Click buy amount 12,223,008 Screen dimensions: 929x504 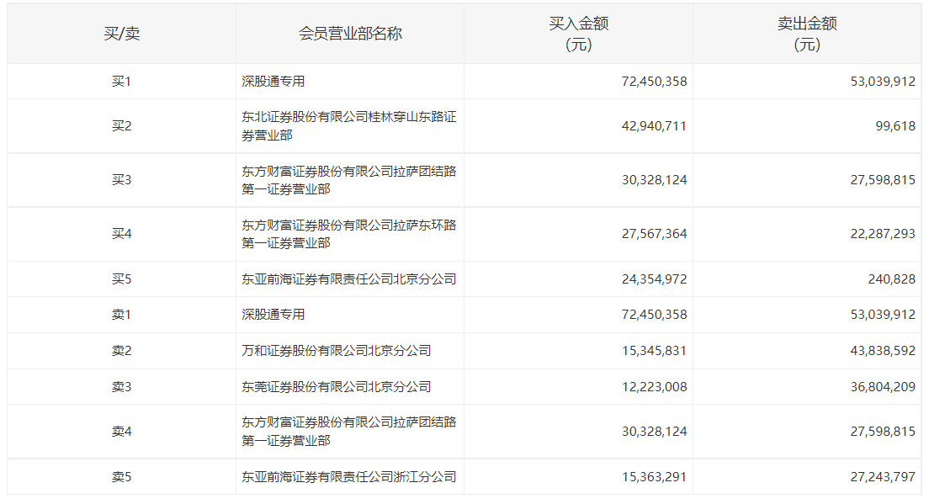pos(654,387)
